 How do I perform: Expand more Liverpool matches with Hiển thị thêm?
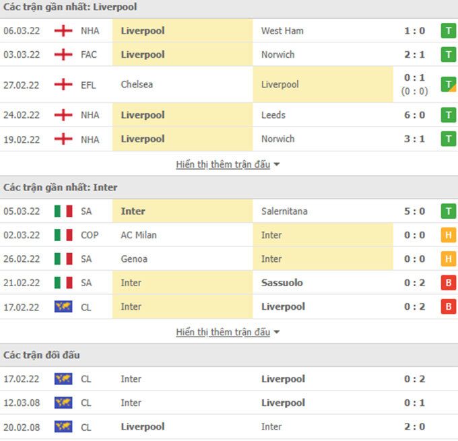pos(223,164)
